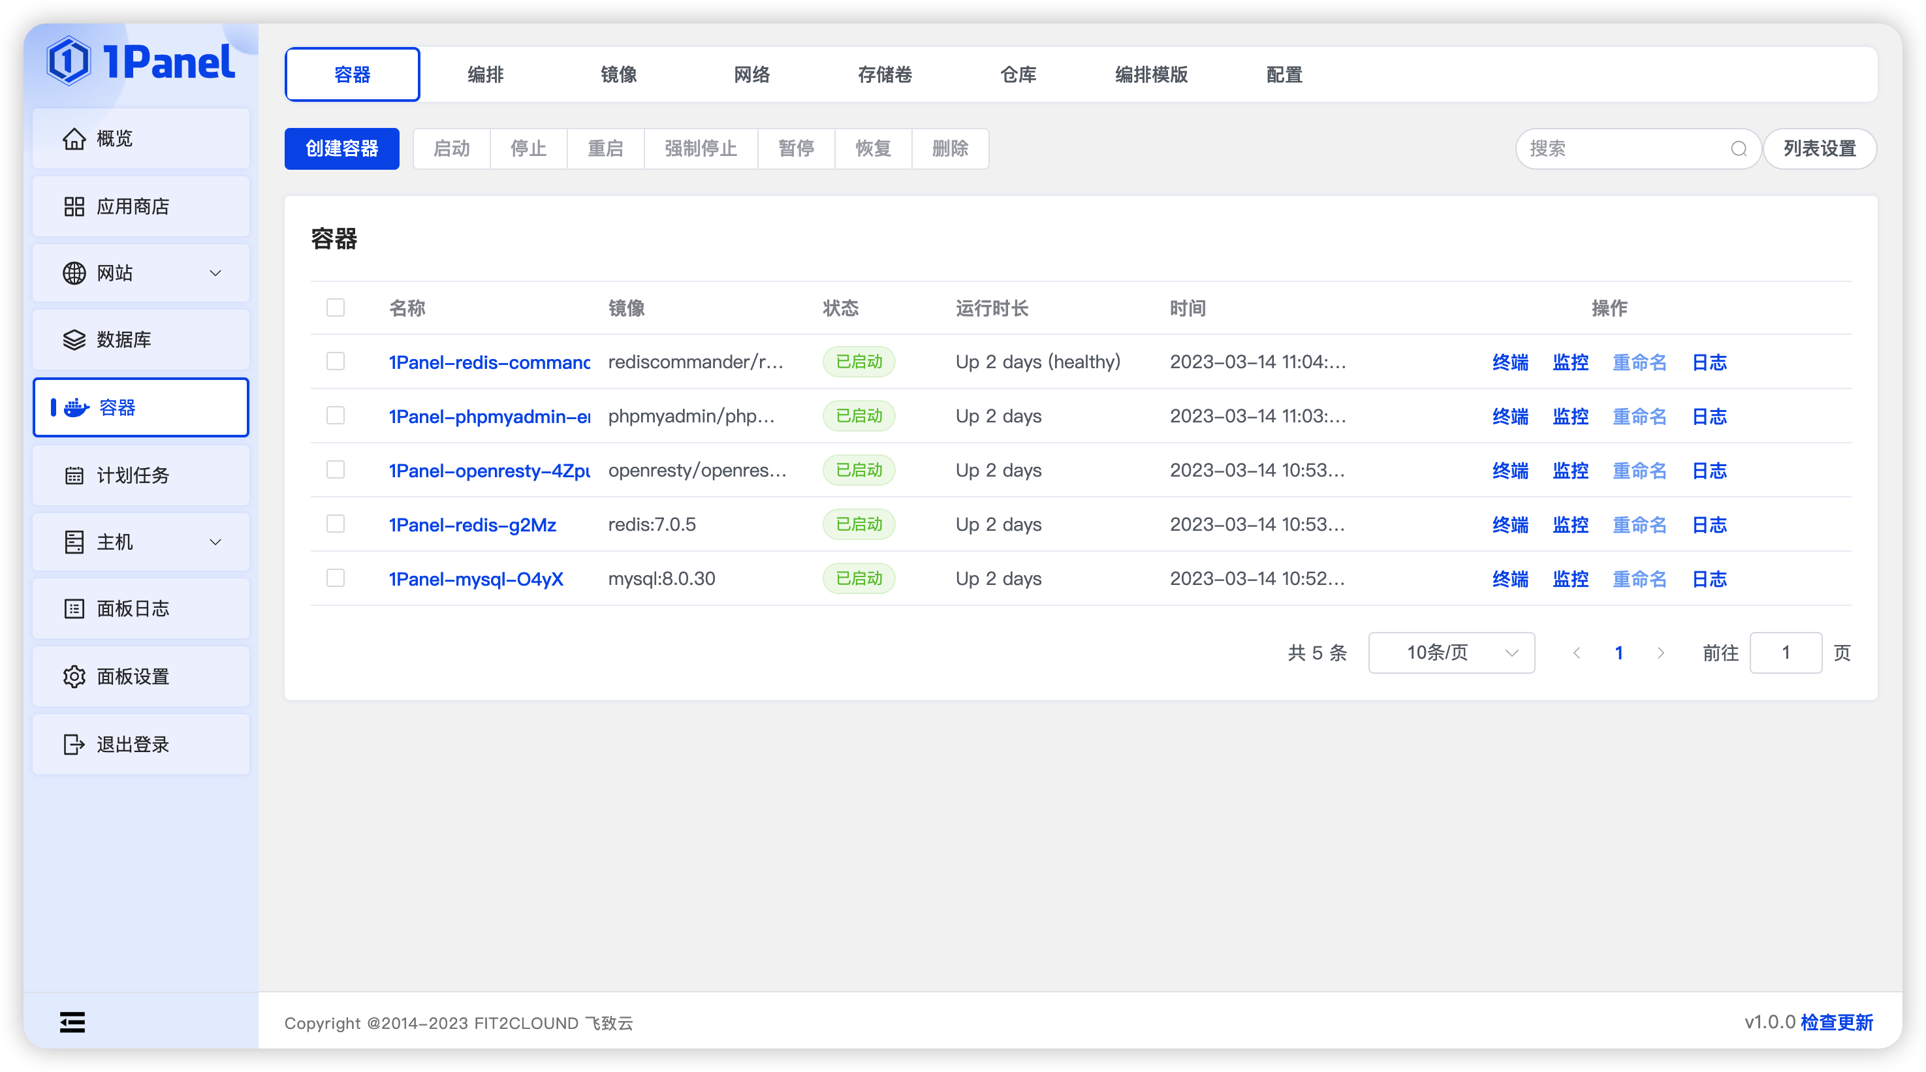Viewport: 1926px width, 1072px height.
Task: Click the 前往 page number input
Action: pyautogui.click(x=1786, y=653)
